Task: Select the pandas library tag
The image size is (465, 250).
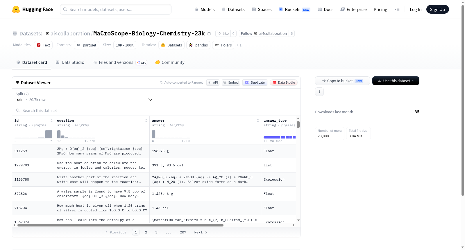Action: pyautogui.click(x=198, y=45)
